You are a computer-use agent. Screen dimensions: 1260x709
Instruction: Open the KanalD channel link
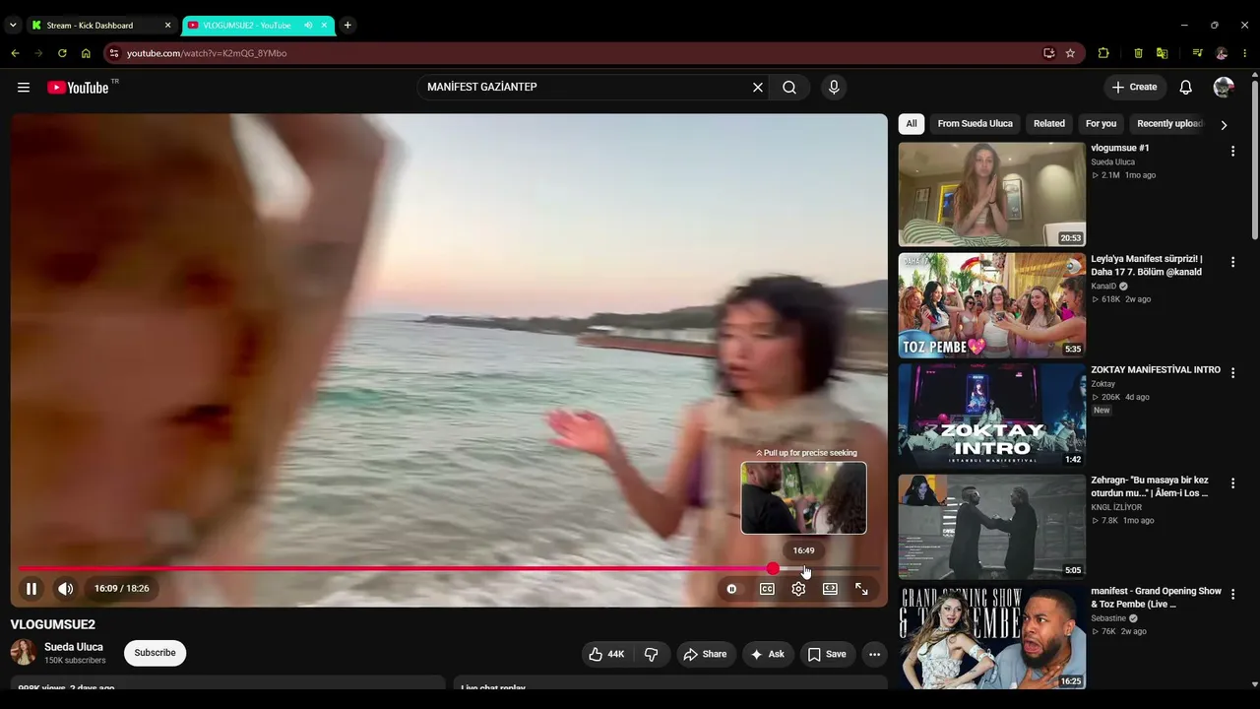point(1103,287)
